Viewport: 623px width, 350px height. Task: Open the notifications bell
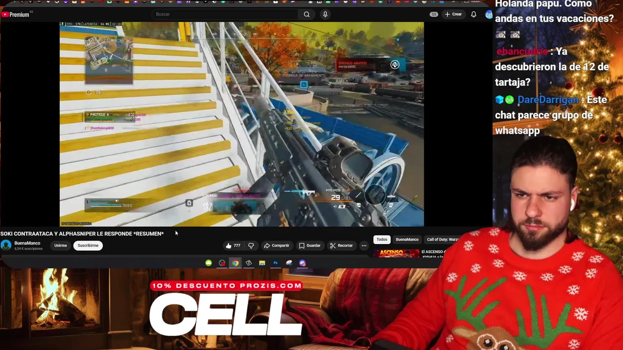pos(474,14)
